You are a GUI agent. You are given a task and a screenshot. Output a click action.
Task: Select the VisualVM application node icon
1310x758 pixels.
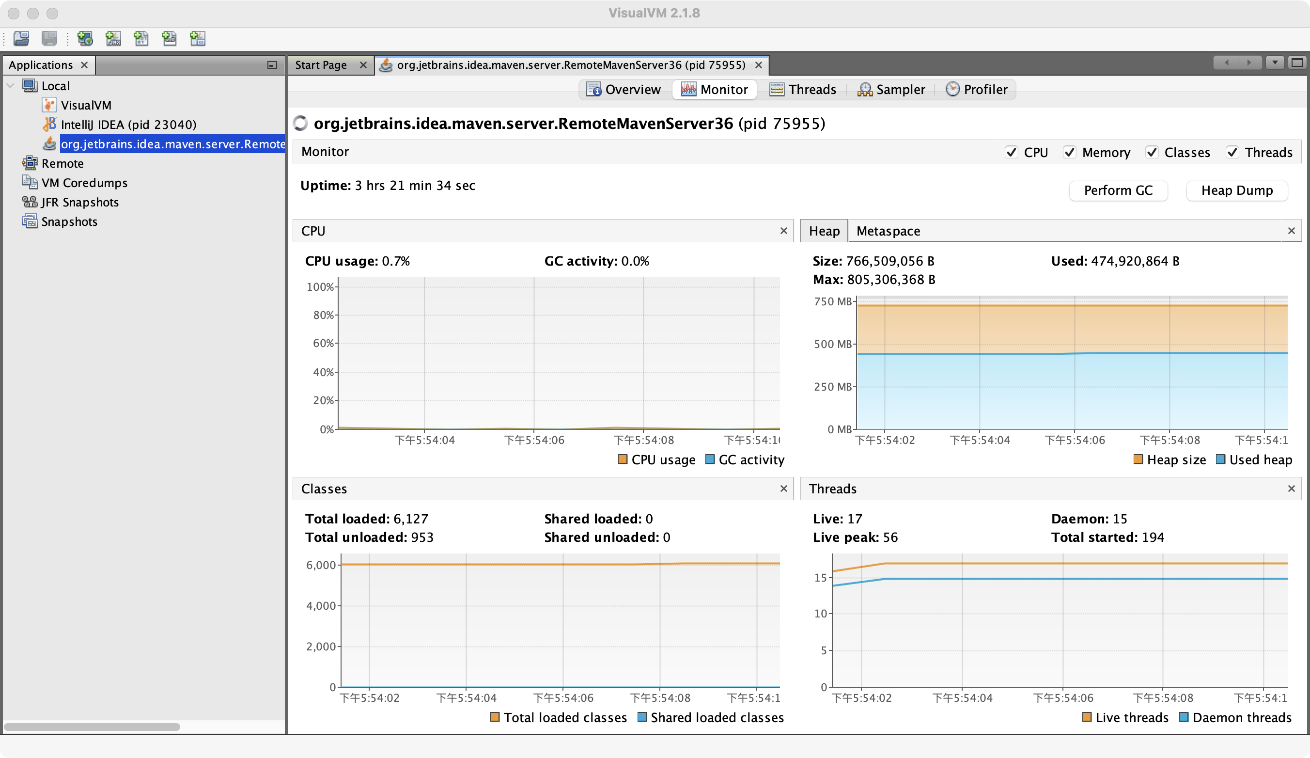coord(49,105)
